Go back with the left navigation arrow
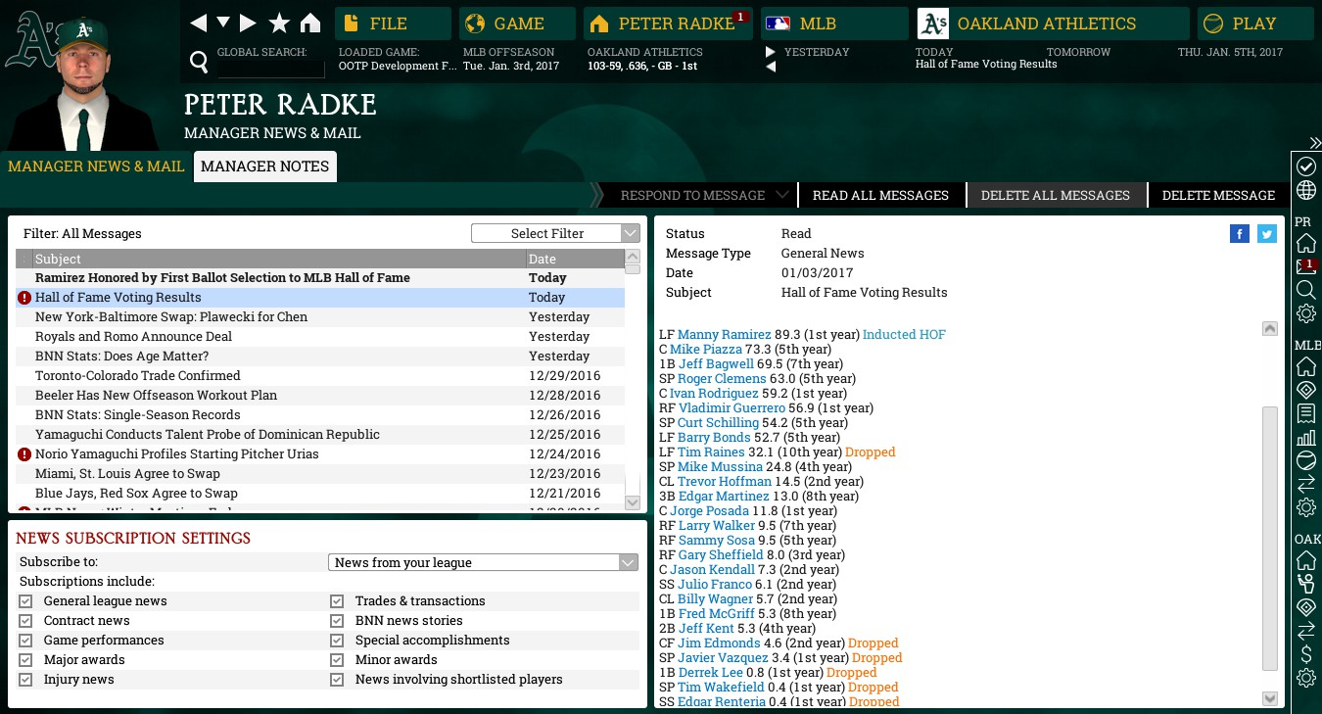Image resolution: width=1322 pixels, height=714 pixels. pyautogui.click(x=199, y=23)
